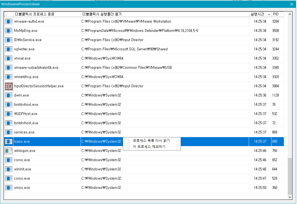Click the VMware Workstation folder path
297x204 pixels.
click(126, 22)
